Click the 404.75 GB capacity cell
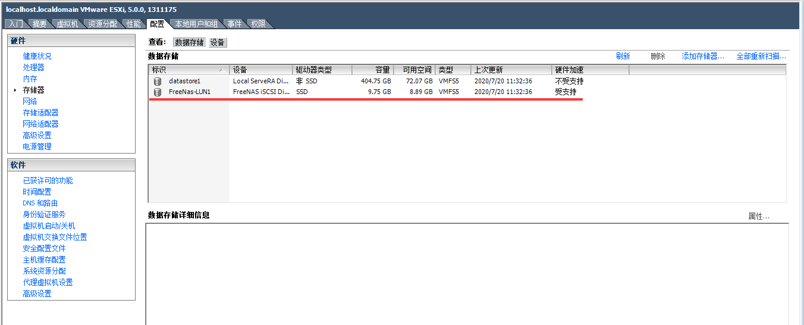The height and width of the screenshot is (325, 804). [376, 81]
